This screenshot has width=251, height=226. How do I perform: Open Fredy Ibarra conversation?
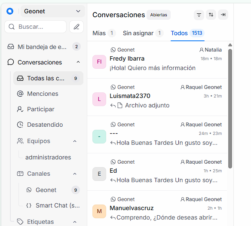(157, 60)
